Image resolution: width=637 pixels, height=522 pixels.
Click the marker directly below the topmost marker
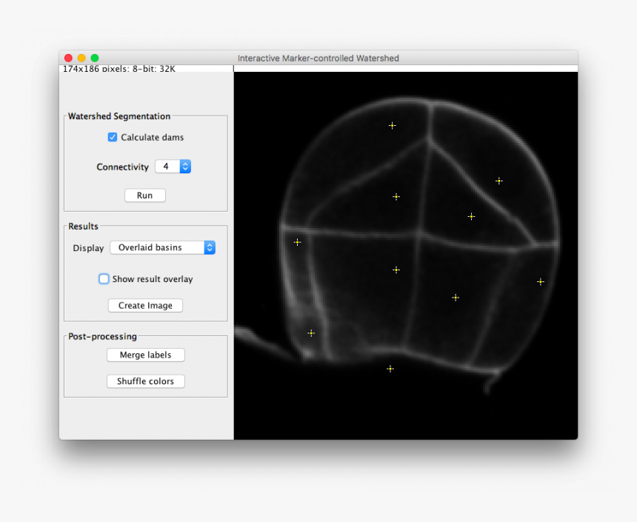pyautogui.click(x=396, y=197)
